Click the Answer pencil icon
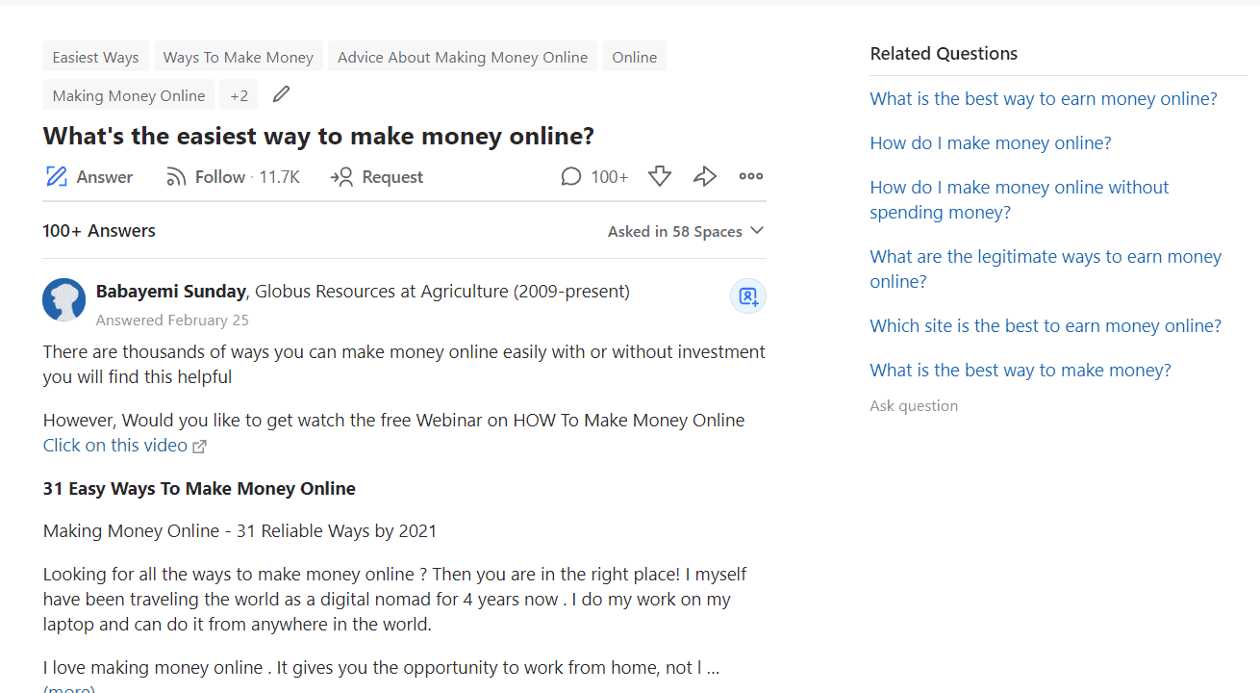Viewport: 1260px width, 693px height. [x=57, y=177]
